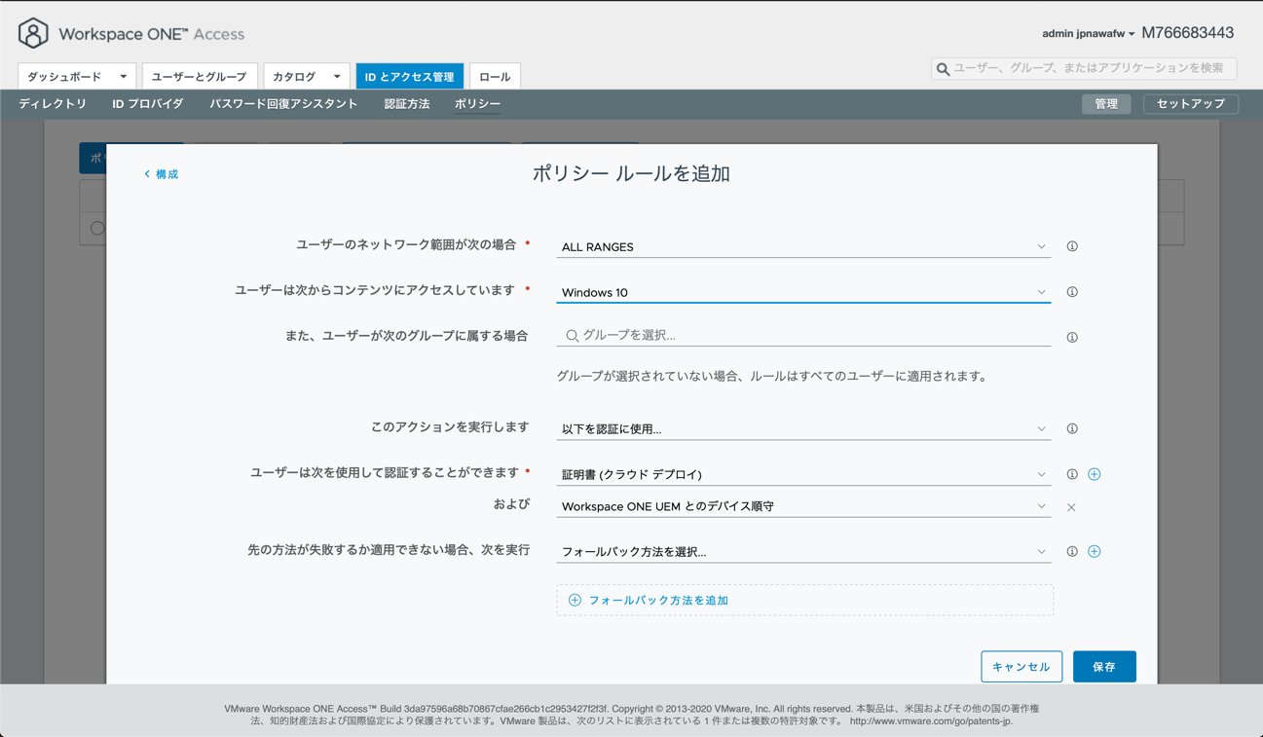Image resolution: width=1263 pixels, height=737 pixels.
Task: Click キャンセル to discard the rule
Action: [x=1021, y=667]
